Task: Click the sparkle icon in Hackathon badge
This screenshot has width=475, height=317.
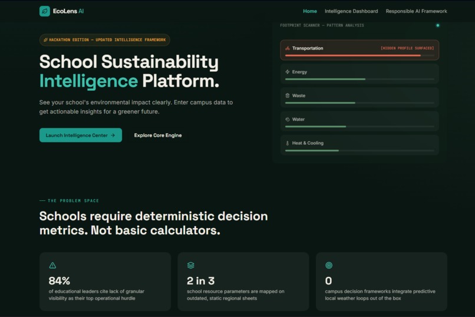Action: 46,39
